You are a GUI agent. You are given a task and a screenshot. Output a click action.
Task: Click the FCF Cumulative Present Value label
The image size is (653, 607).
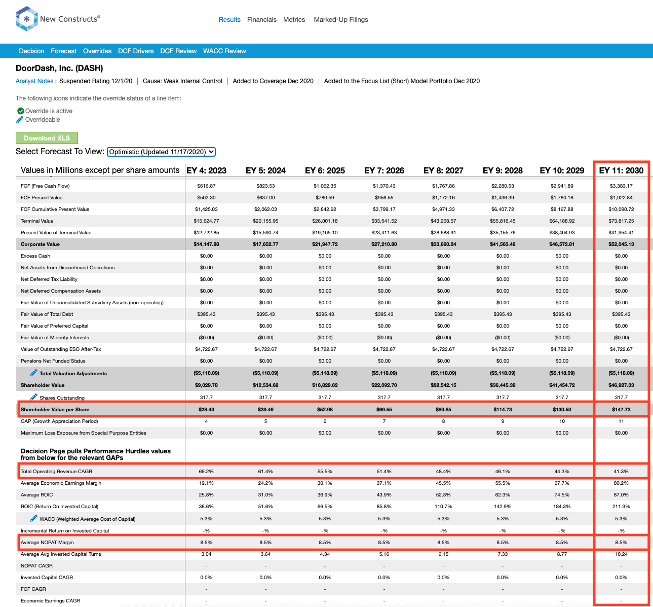(55, 209)
